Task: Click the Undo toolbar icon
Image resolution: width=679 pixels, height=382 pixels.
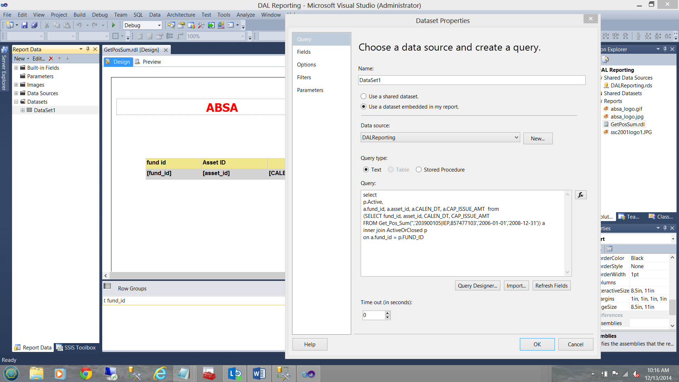Action: (79, 25)
